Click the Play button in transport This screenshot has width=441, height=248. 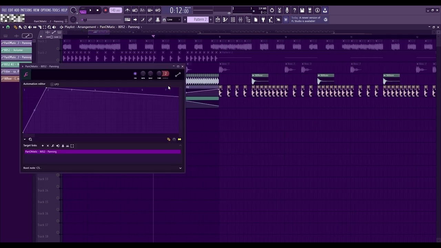pyautogui.click(x=90, y=10)
